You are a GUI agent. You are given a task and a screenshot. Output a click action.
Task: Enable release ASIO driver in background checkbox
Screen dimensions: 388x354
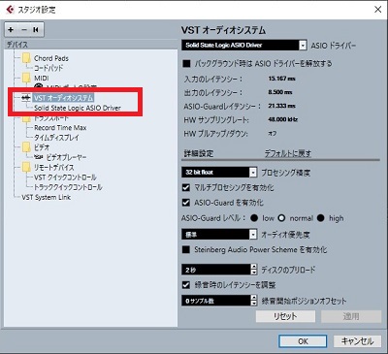point(186,63)
